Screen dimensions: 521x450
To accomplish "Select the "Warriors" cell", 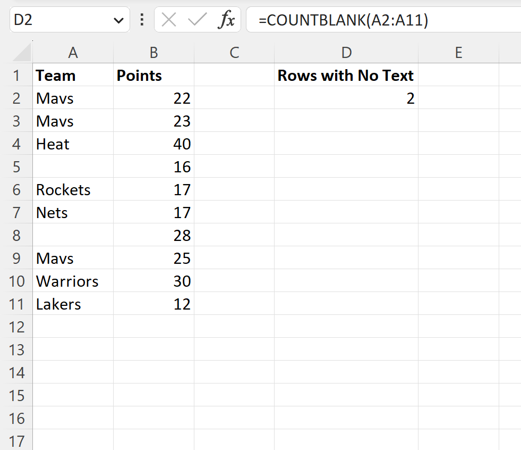I will pos(73,281).
